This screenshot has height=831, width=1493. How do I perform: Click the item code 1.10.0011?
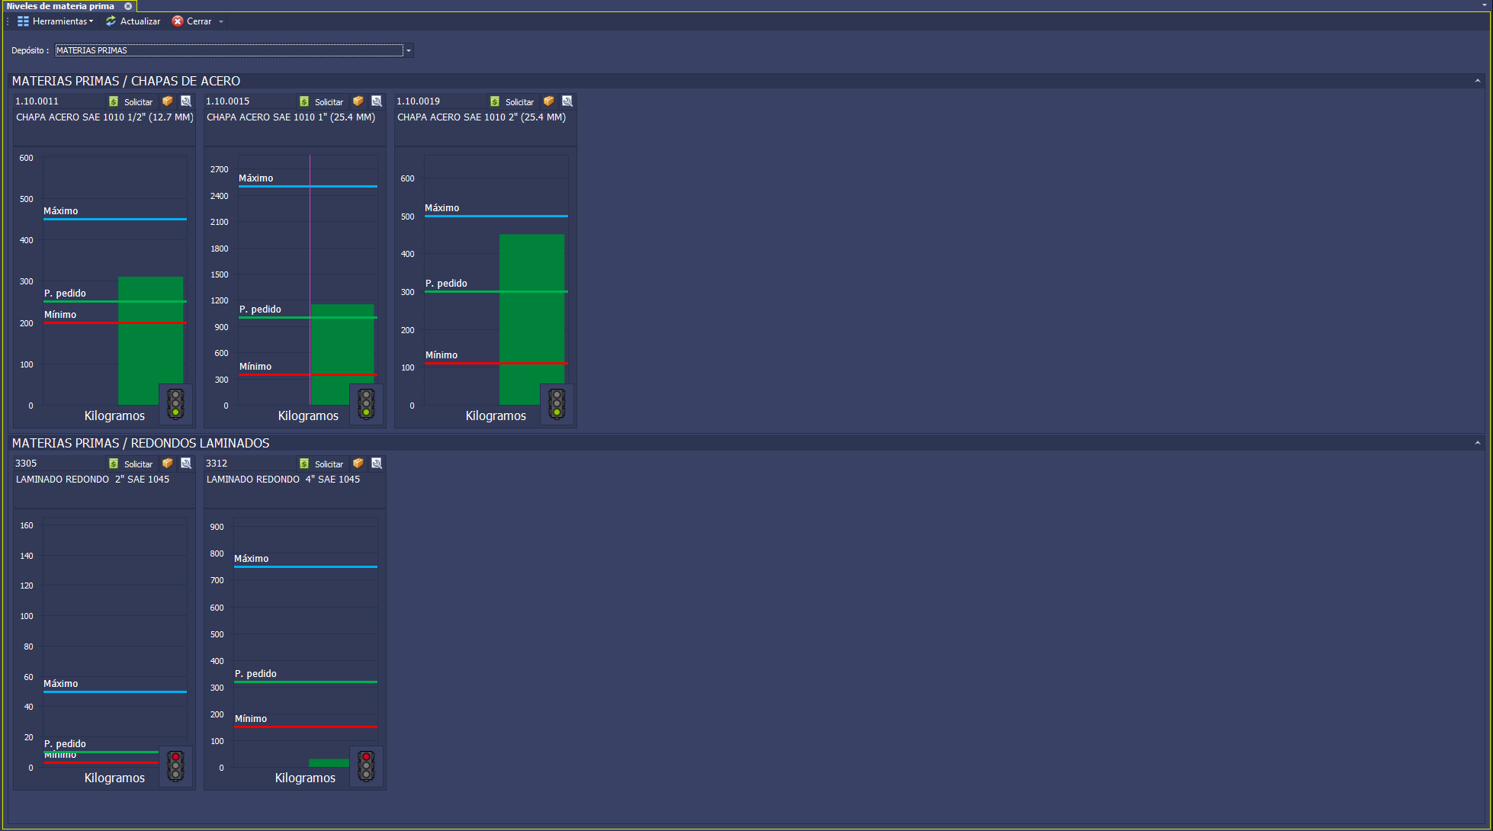pos(37,101)
